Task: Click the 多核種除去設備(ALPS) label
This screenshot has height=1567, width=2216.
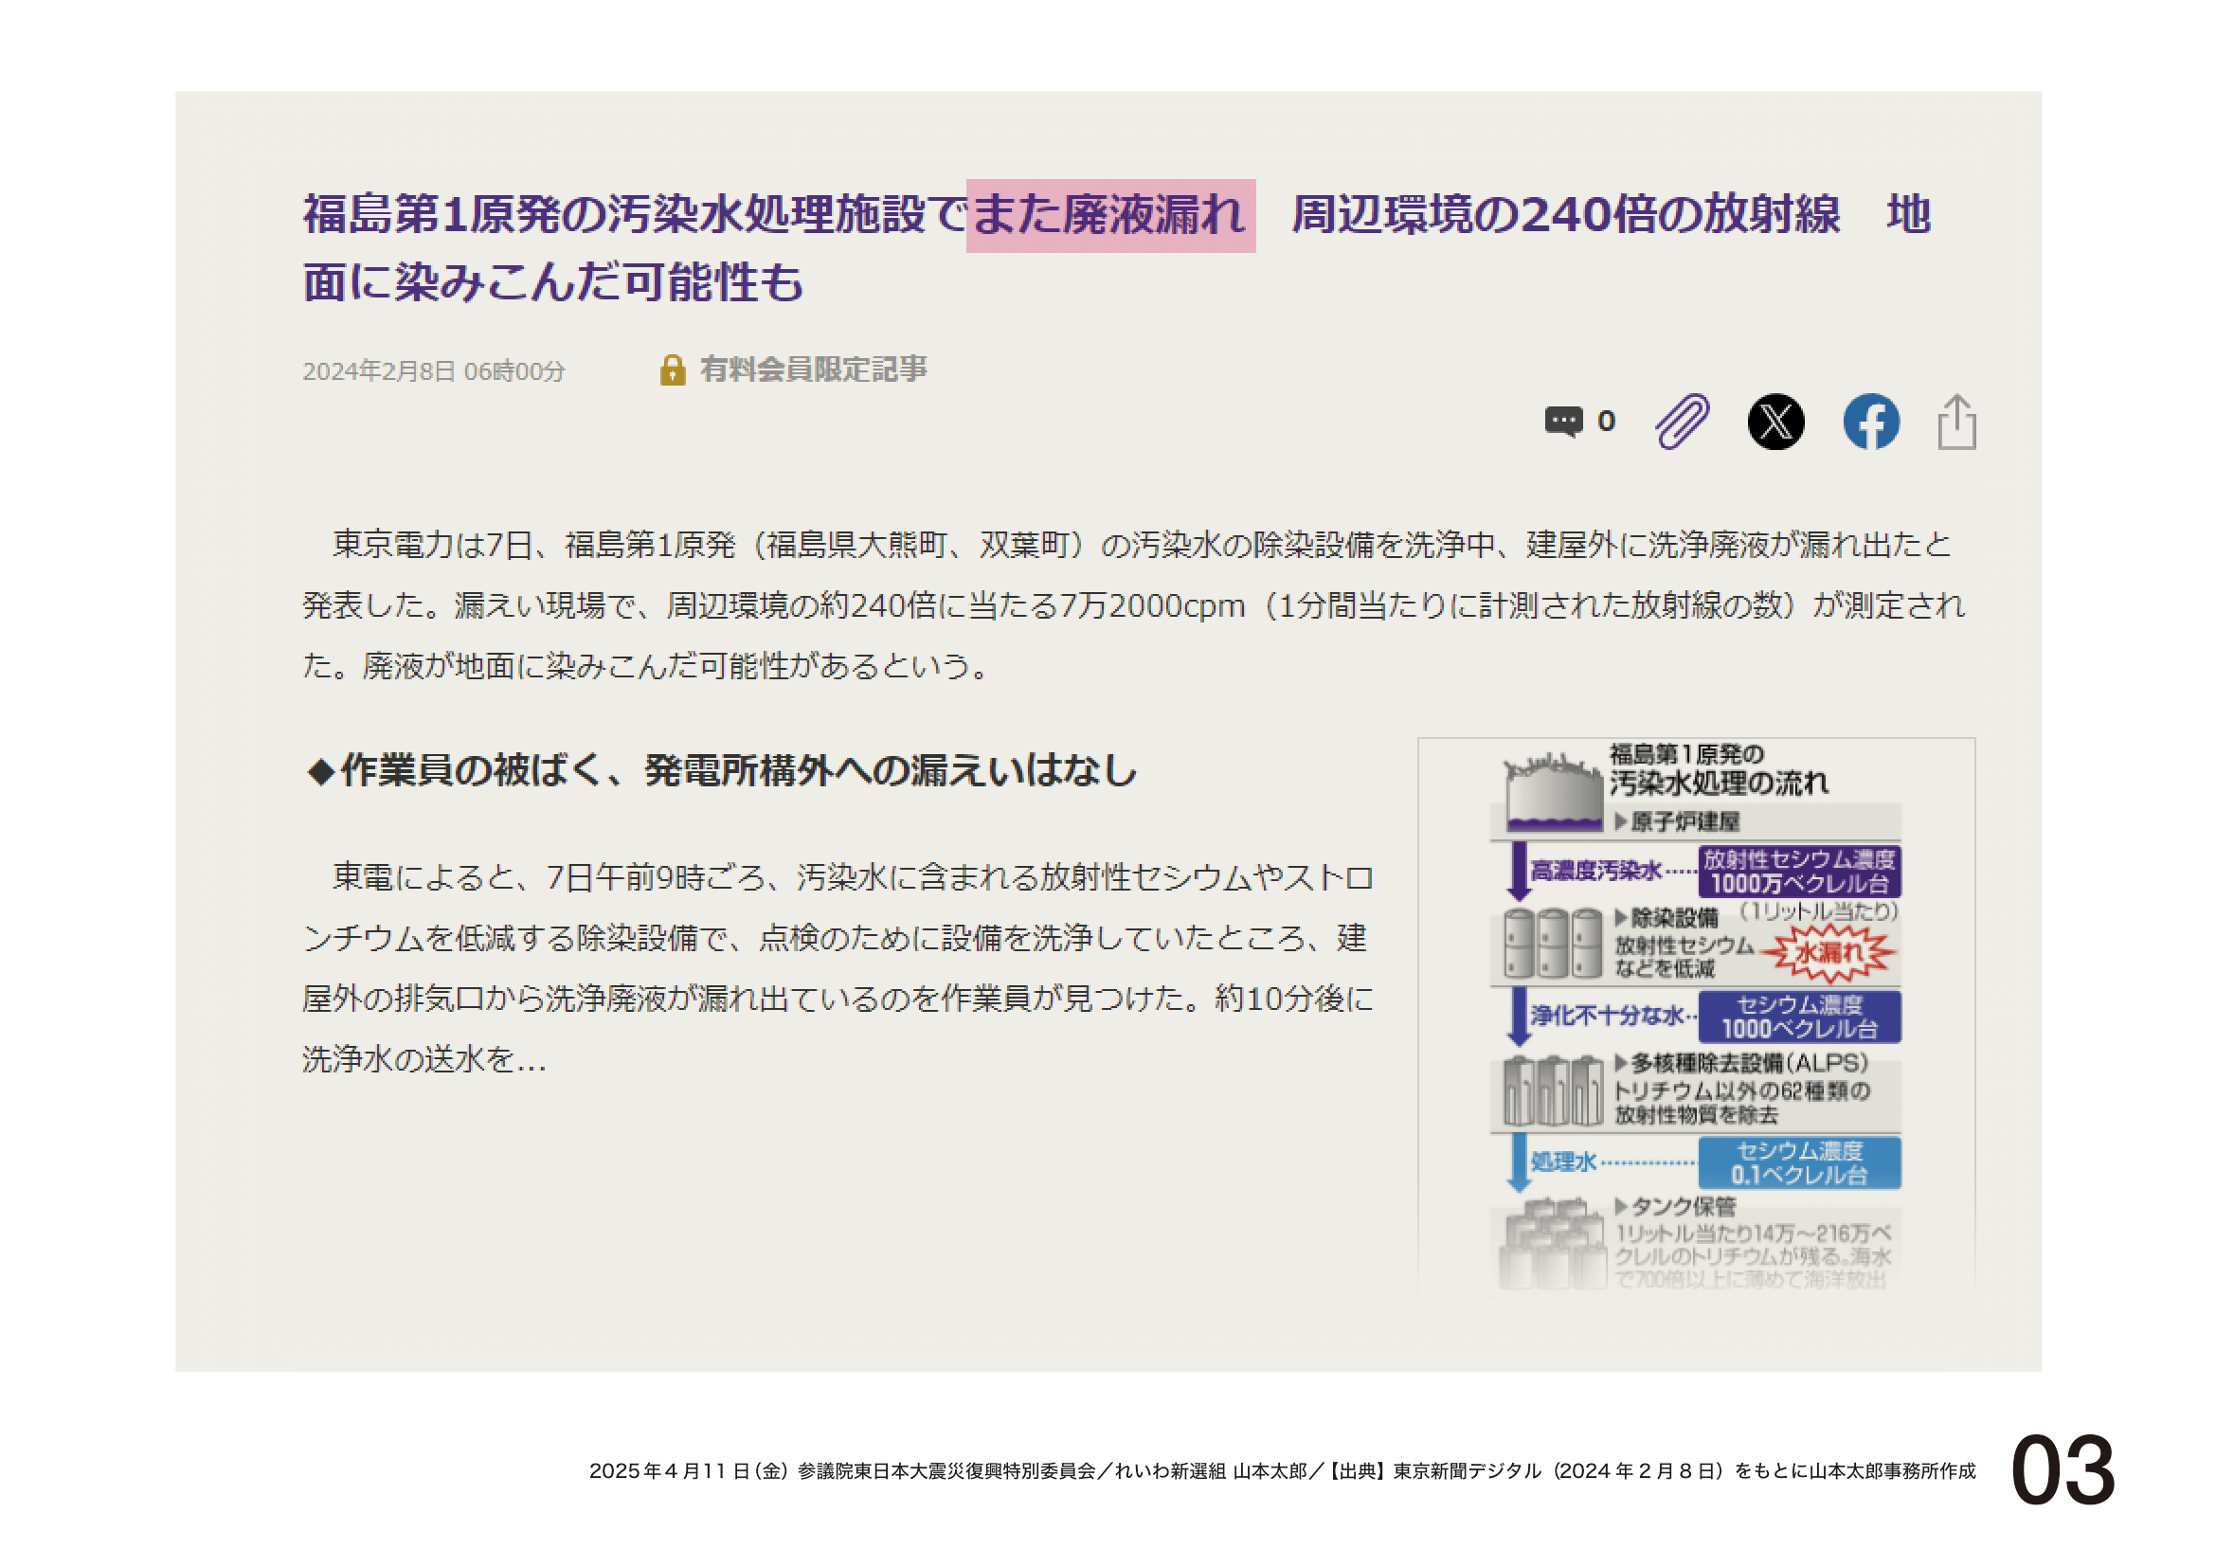Action: (x=1742, y=1063)
